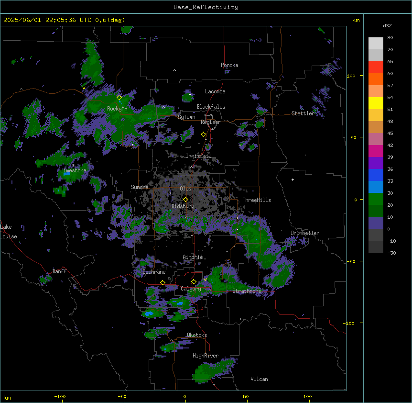
Task: Select the yellow V marker northeast of Calgary
Action: click(205, 280)
